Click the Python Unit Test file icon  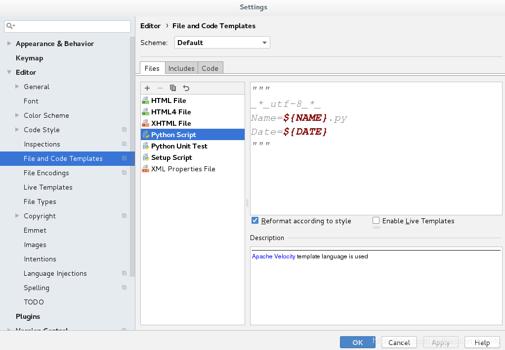tap(146, 146)
